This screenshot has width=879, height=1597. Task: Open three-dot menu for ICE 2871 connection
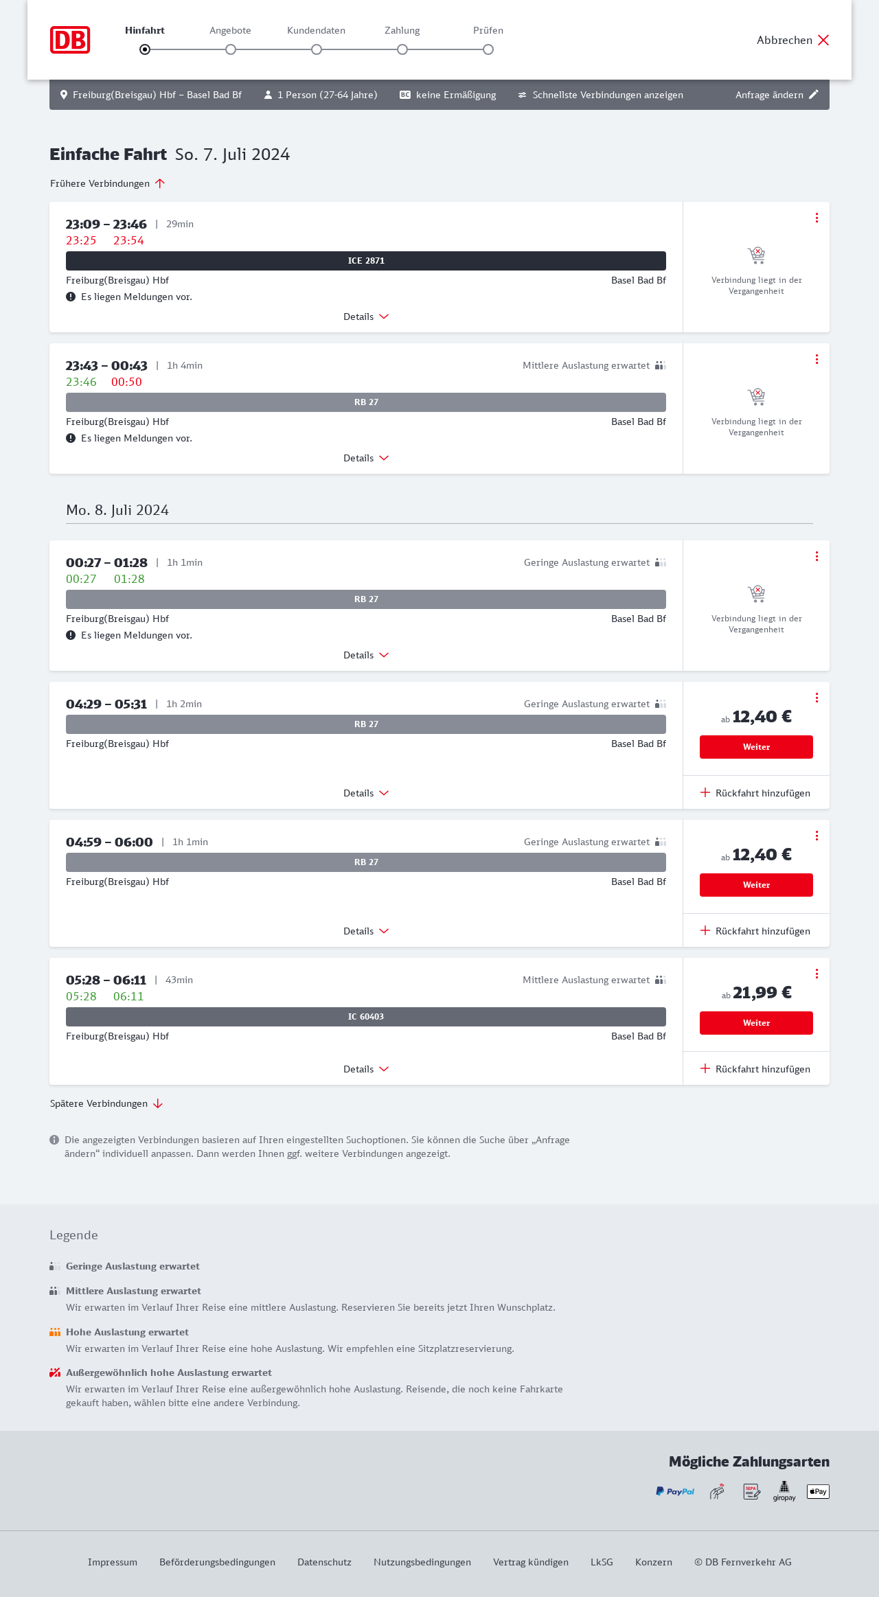pos(817,218)
